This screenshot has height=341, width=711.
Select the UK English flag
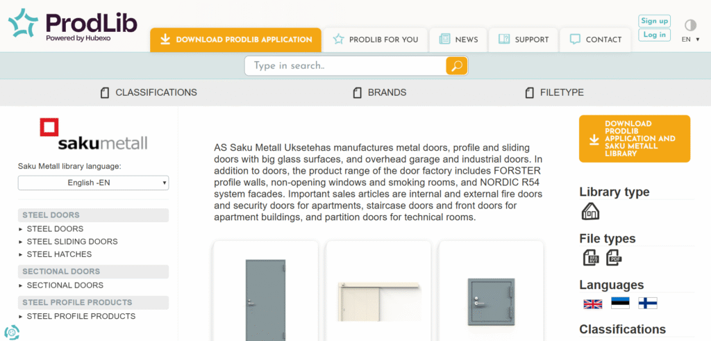click(593, 303)
